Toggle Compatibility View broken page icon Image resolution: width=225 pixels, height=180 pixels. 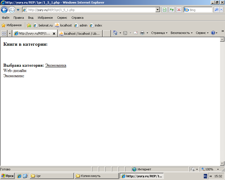point(165,10)
